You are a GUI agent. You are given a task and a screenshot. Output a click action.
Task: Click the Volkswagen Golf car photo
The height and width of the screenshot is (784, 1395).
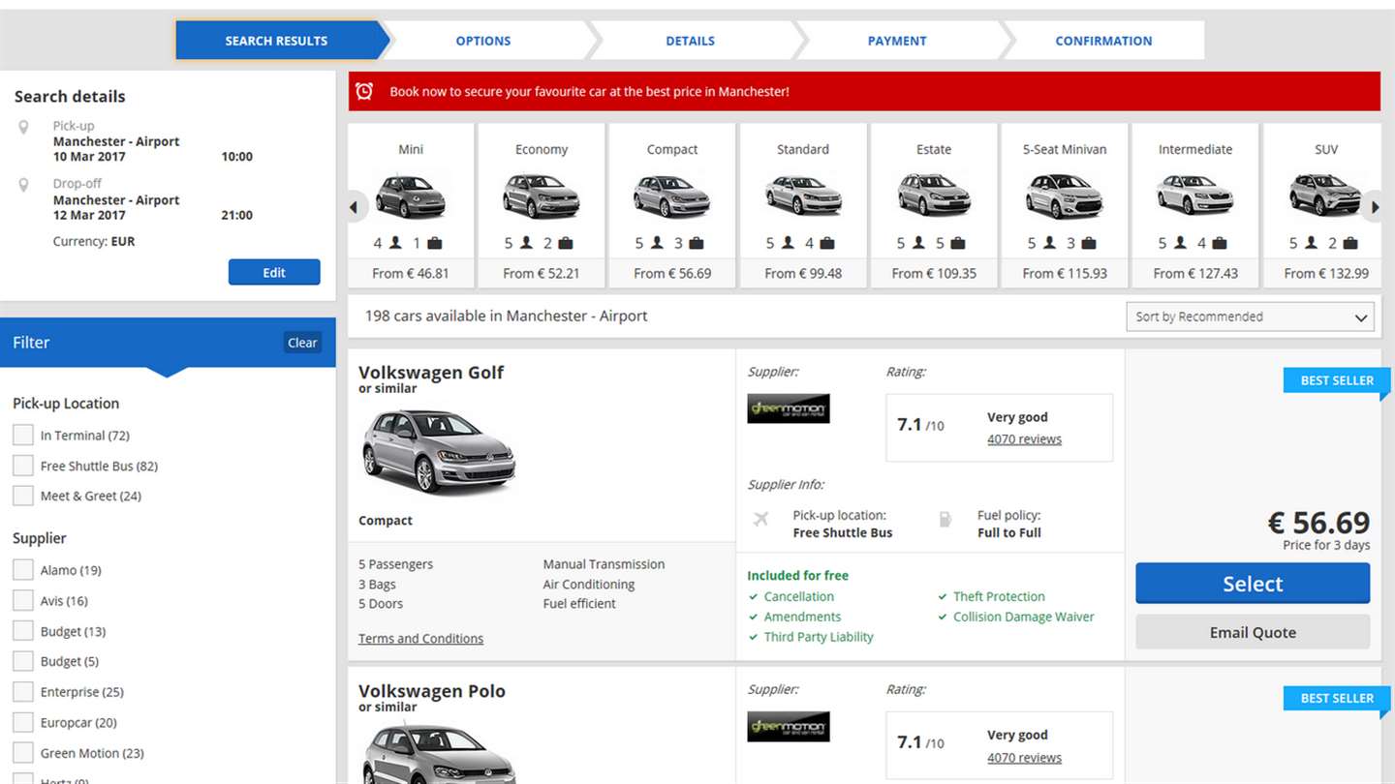point(439,452)
